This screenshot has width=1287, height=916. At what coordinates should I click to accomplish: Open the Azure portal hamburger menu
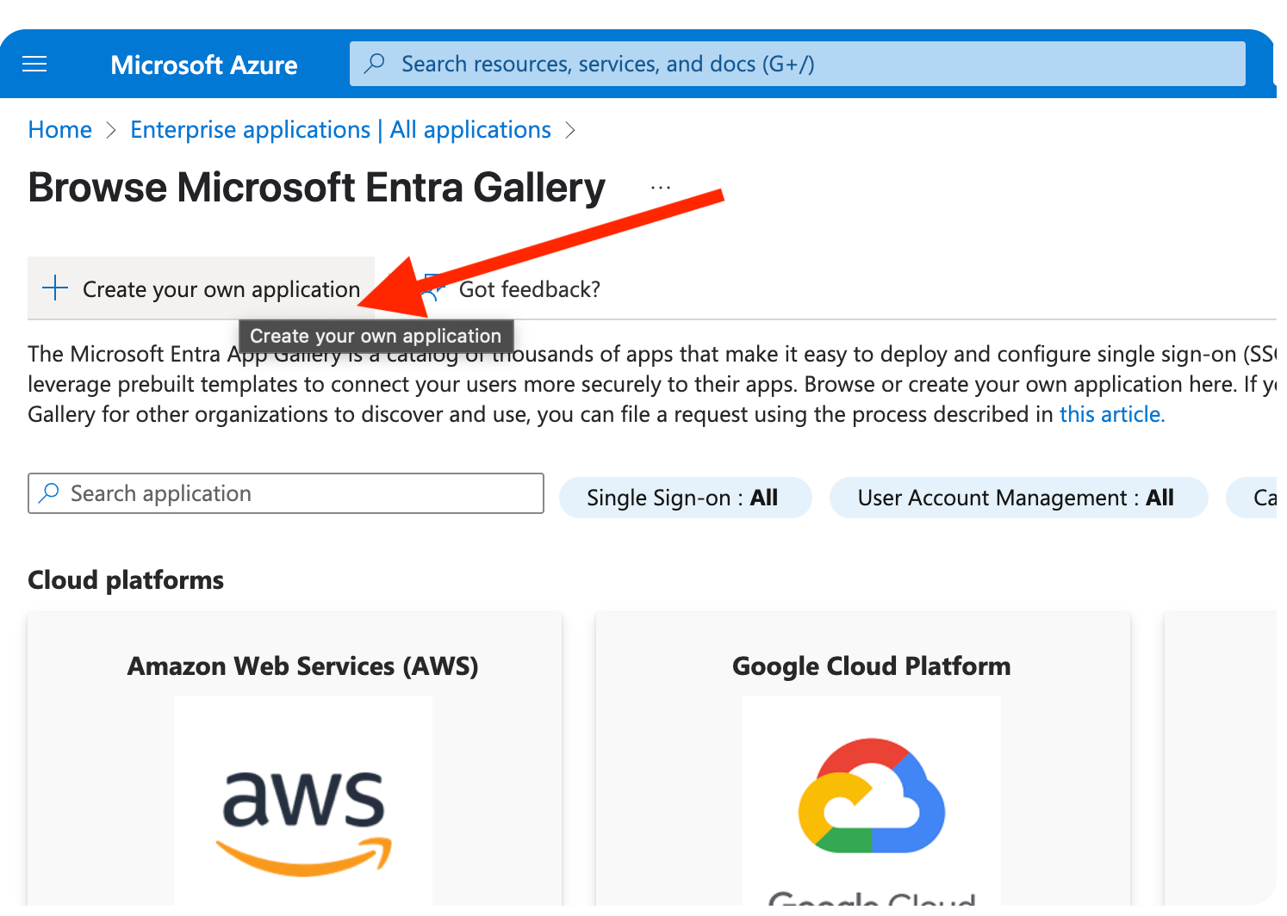tap(34, 65)
